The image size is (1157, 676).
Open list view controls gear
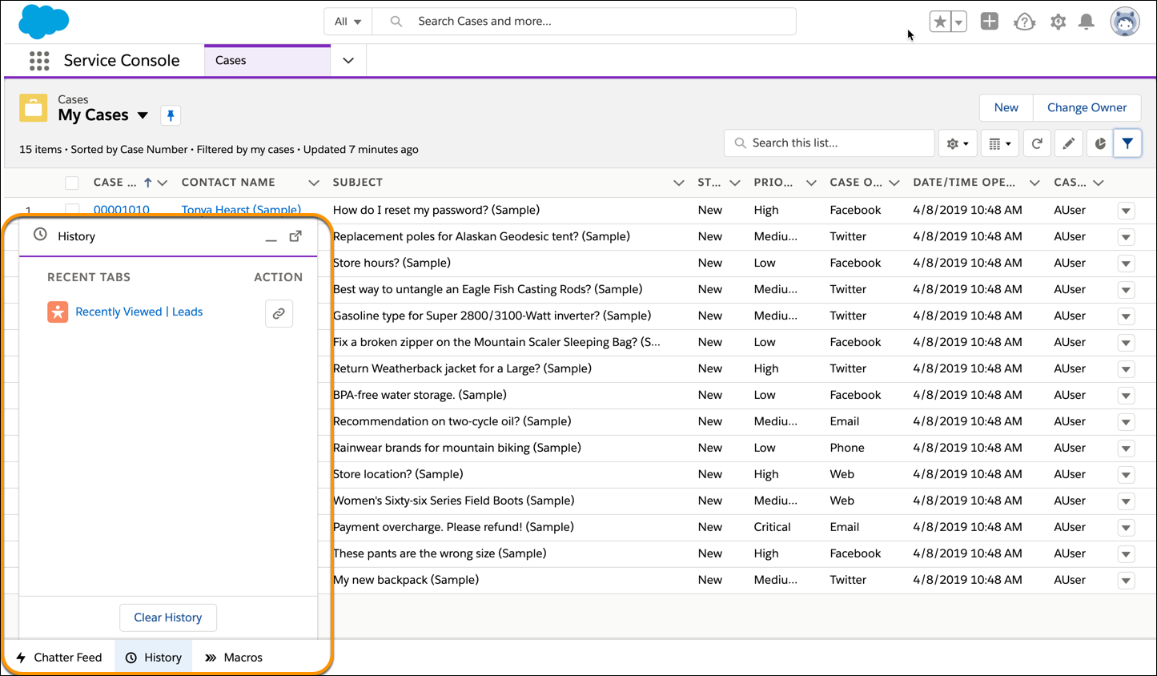click(x=958, y=143)
